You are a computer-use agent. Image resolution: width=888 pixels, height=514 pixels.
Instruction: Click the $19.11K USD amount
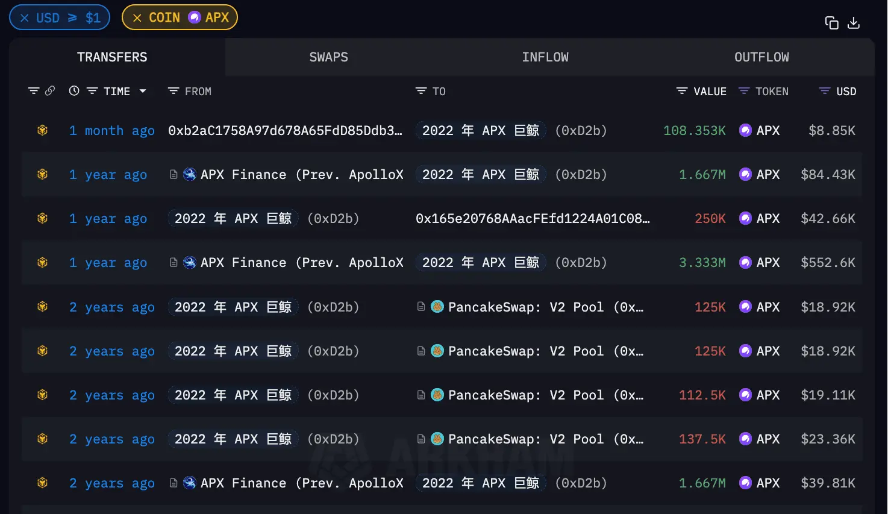pos(828,395)
